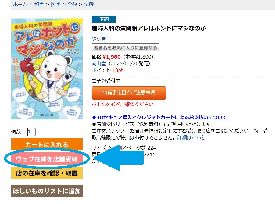The width and height of the screenshot is (275, 204).
Task: Click カートに入れる button
Action: coord(47,144)
